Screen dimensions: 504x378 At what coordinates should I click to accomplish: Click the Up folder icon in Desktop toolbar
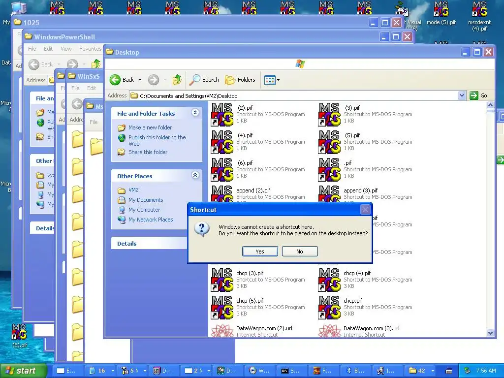click(177, 80)
